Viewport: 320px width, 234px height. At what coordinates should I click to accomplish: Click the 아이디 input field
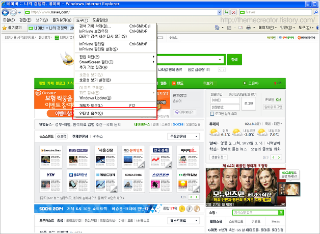[225, 100]
